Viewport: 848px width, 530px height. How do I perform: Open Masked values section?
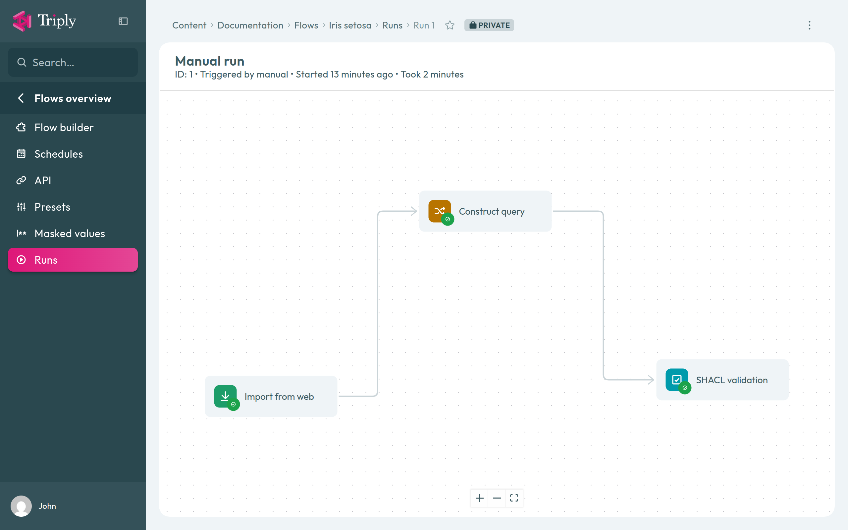[73, 234]
